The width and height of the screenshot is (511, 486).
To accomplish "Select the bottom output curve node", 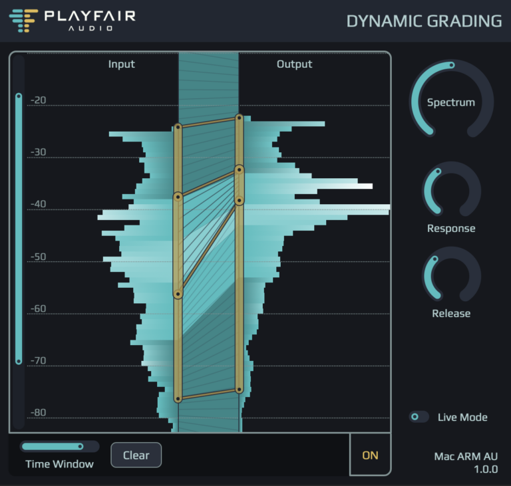I will pyautogui.click(x=240, y=389).
